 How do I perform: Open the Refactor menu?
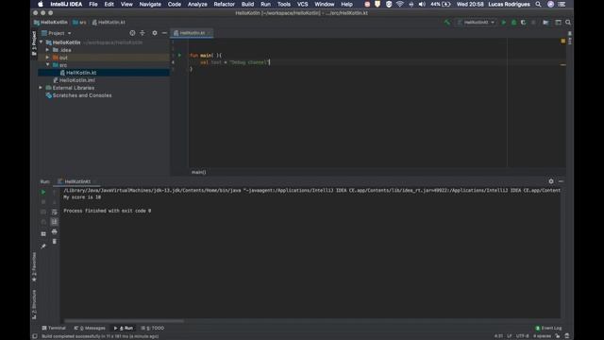225,4
